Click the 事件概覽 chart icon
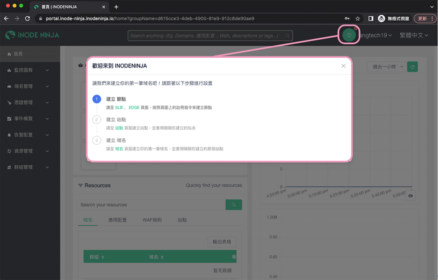The height and width of the screenshot is (280, 438). [9, 119]
